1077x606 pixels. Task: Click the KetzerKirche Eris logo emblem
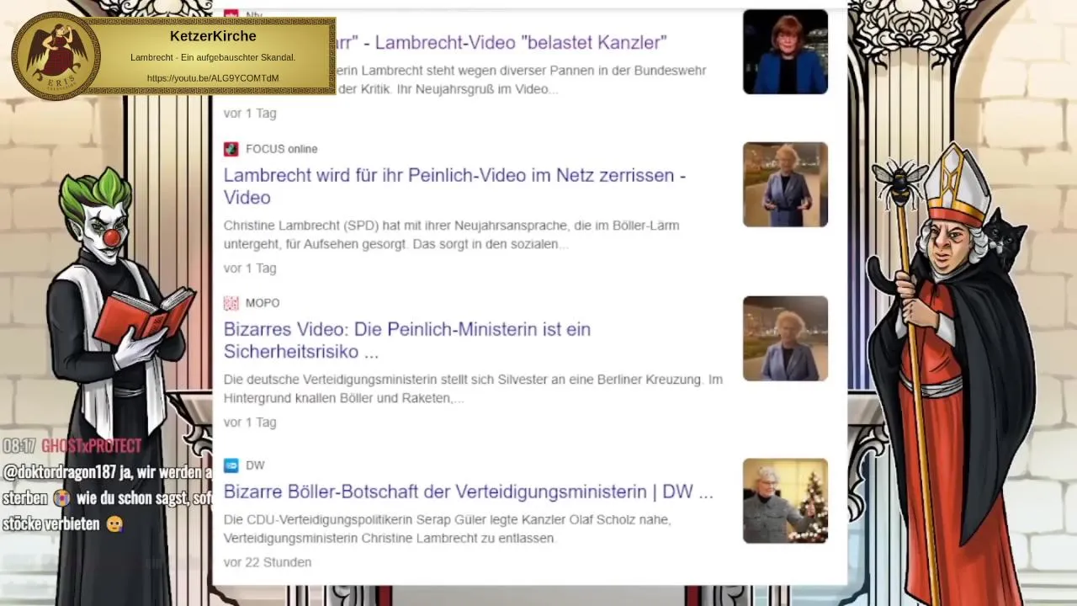click(56, 56)
